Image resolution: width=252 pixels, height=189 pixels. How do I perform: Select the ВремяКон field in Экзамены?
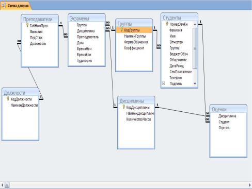84,55
